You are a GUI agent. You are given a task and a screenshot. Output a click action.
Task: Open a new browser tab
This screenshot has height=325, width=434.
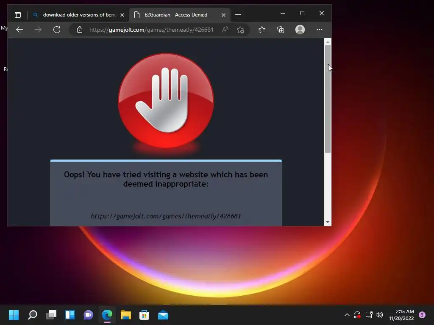238,15
